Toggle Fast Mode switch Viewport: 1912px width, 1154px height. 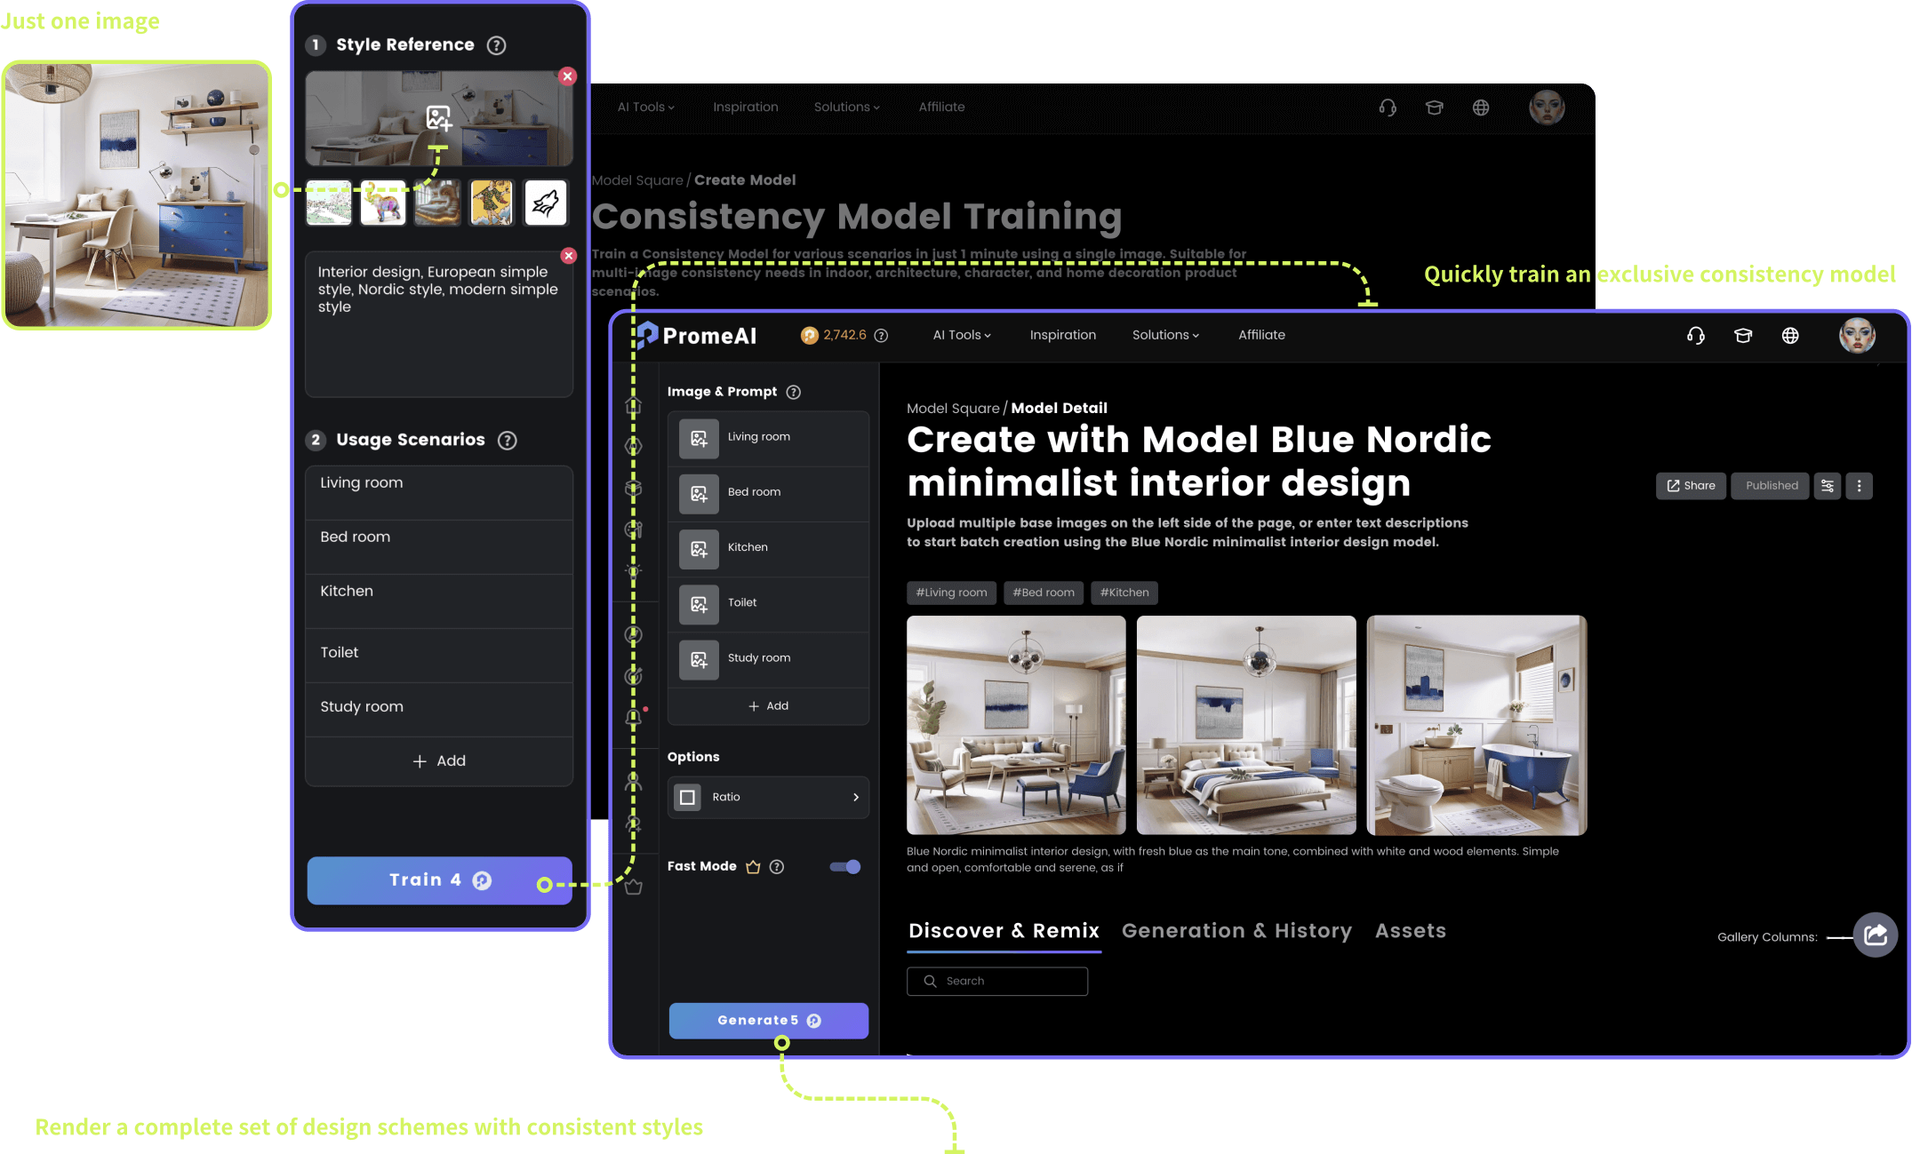[845, 867]
